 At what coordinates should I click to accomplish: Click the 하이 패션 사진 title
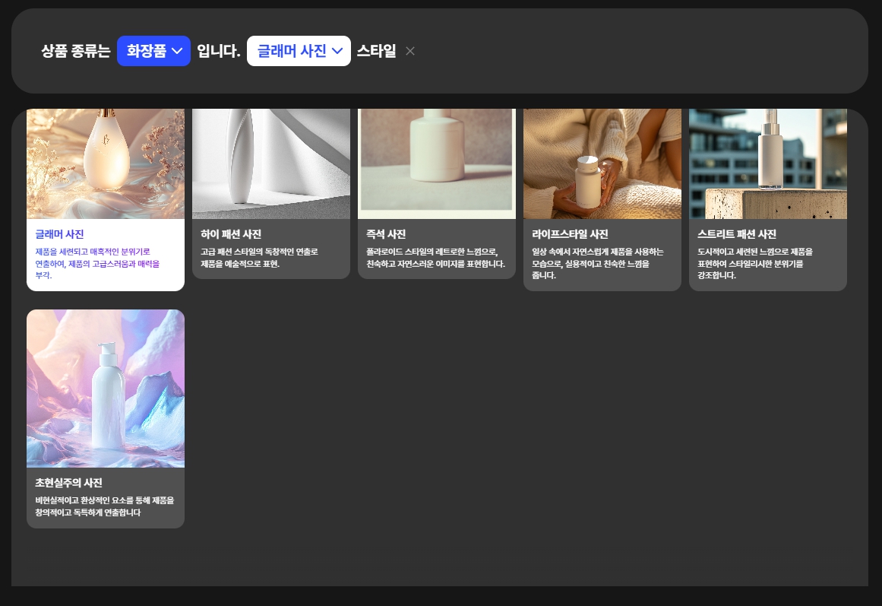click(x=231, y=234)
